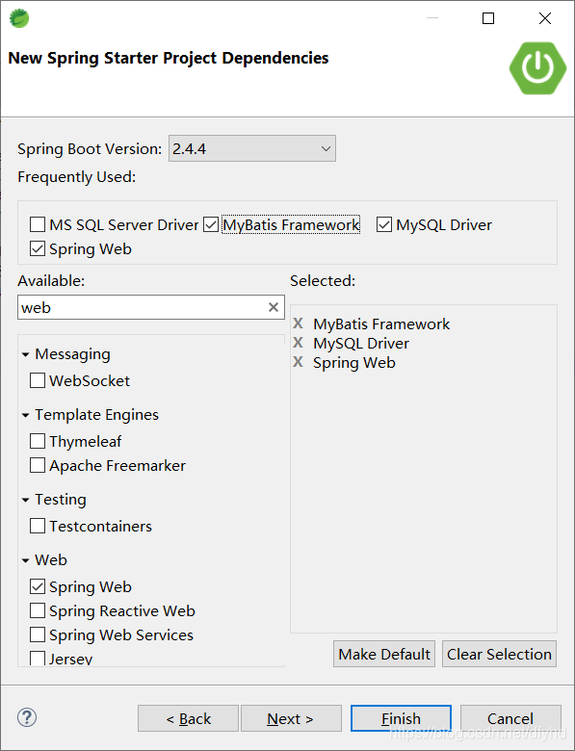Uncheck Spring Web in Frequently Used

coord(38,248)
